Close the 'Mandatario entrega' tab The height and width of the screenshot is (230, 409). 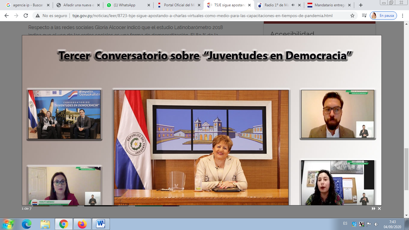349,5
